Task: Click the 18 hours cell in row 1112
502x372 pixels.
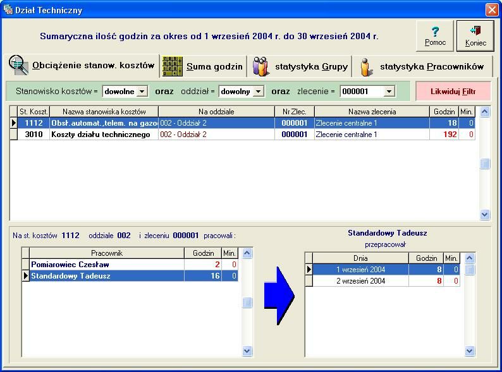Action: point(444,123)
